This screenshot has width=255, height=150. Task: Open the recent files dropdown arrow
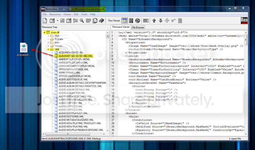coord(57,21)
